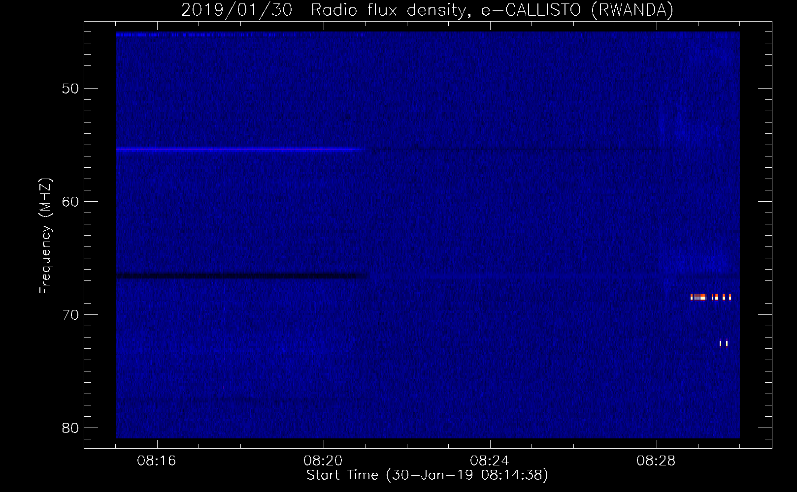Image resolution: width=797 pixels, height=492 pixels.
Task: Select the 50 frequency tick label
Action: coord(70,89)
